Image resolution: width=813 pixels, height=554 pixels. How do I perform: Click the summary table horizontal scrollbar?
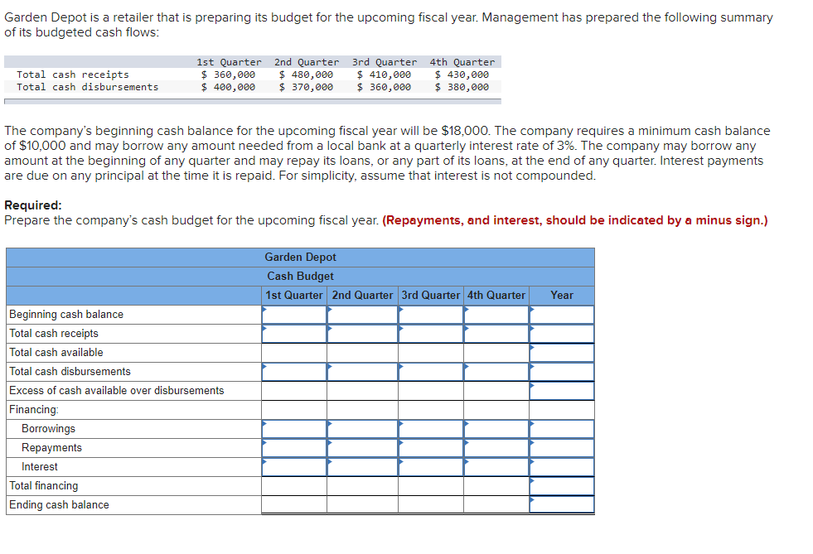coord(253,102)
